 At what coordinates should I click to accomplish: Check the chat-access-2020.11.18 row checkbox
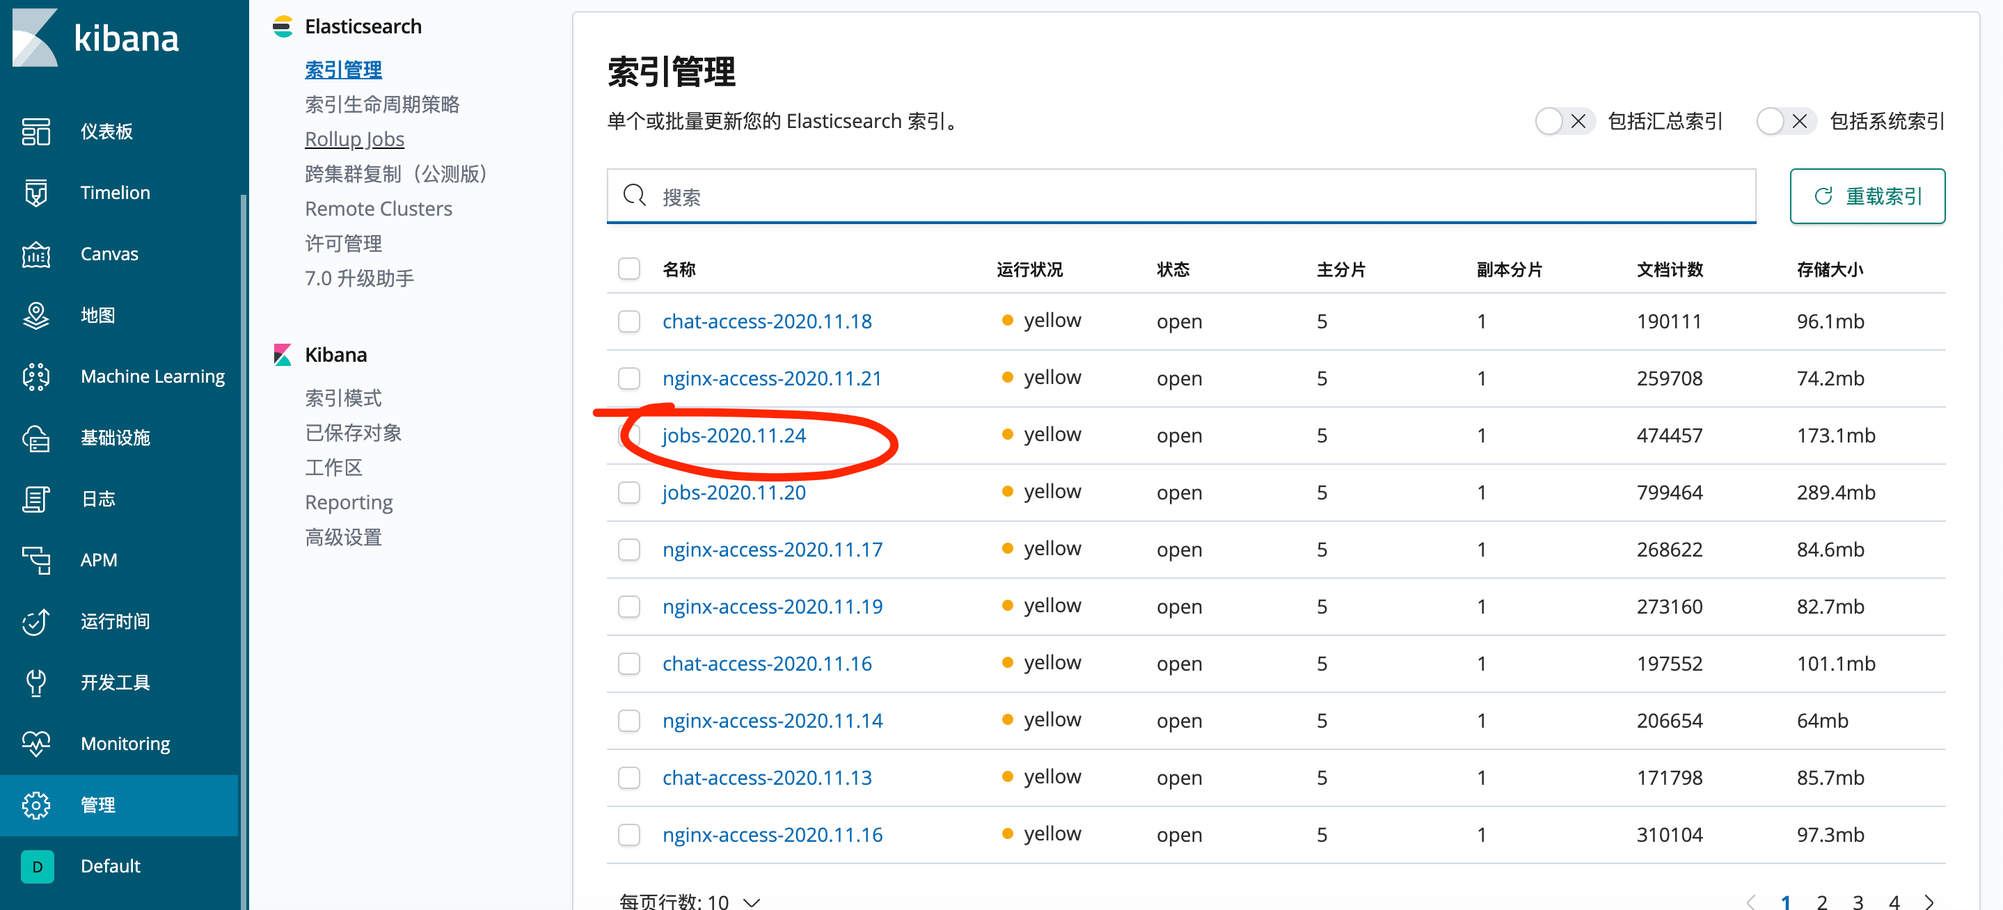[x=628, y=321]
